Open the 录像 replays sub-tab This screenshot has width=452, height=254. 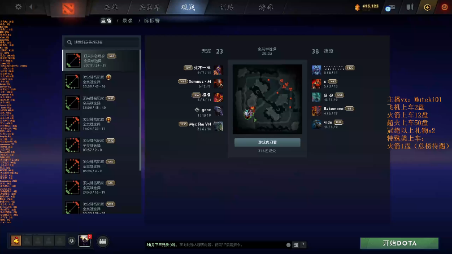128,21
